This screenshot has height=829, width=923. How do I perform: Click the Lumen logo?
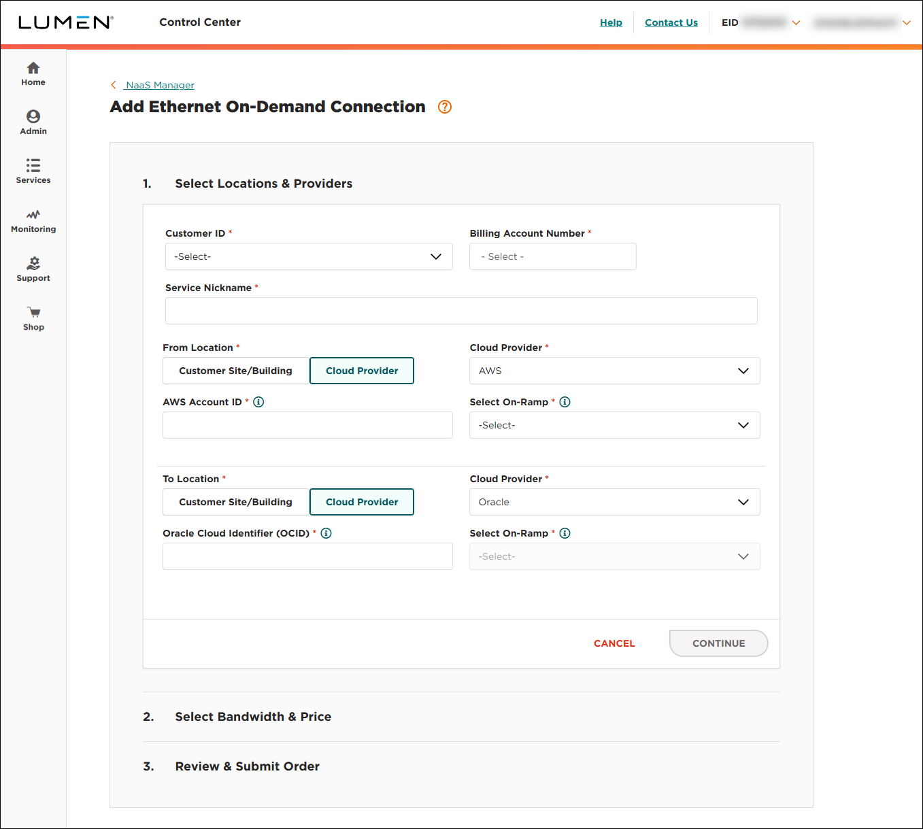point(65,22)
